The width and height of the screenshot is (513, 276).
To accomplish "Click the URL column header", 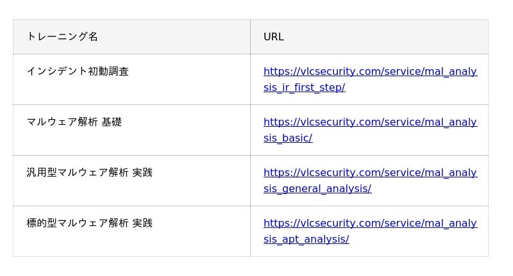I will click(x=274, y=37).
